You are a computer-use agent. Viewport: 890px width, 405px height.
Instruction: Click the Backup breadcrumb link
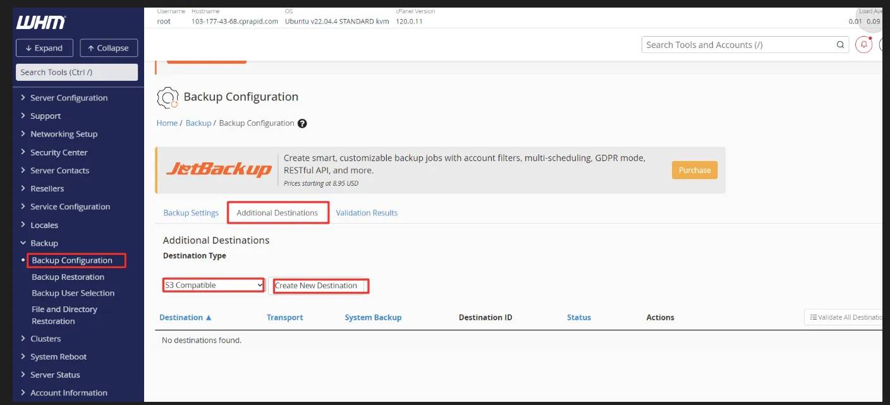tap(198, 123)
